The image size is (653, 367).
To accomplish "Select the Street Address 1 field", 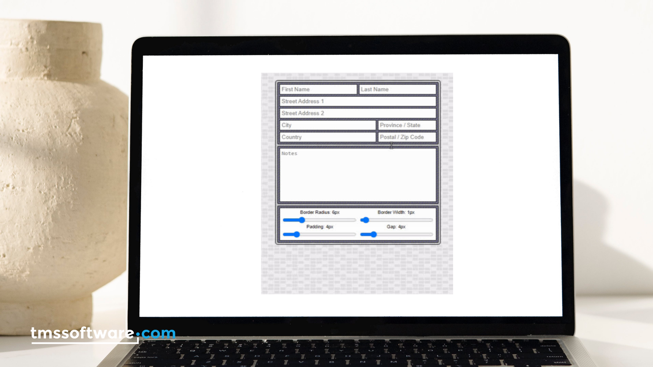I will click(357, 101).
